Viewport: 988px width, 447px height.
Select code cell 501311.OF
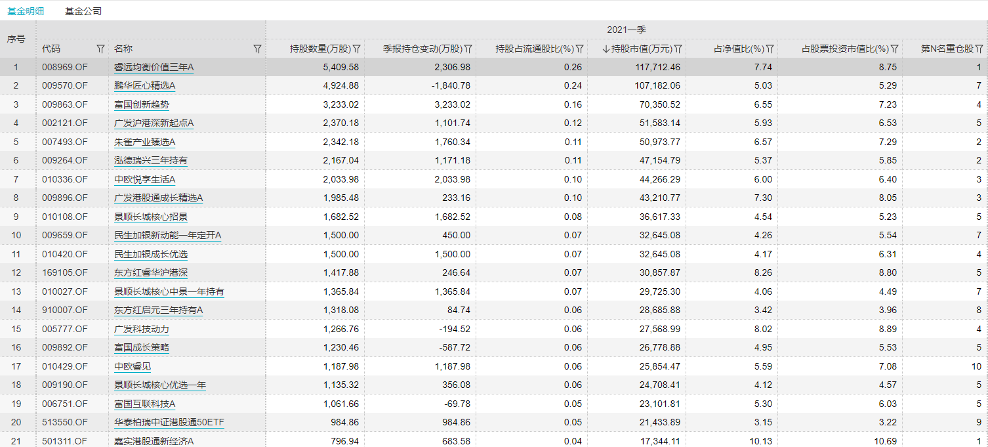[x=65, y=441]
